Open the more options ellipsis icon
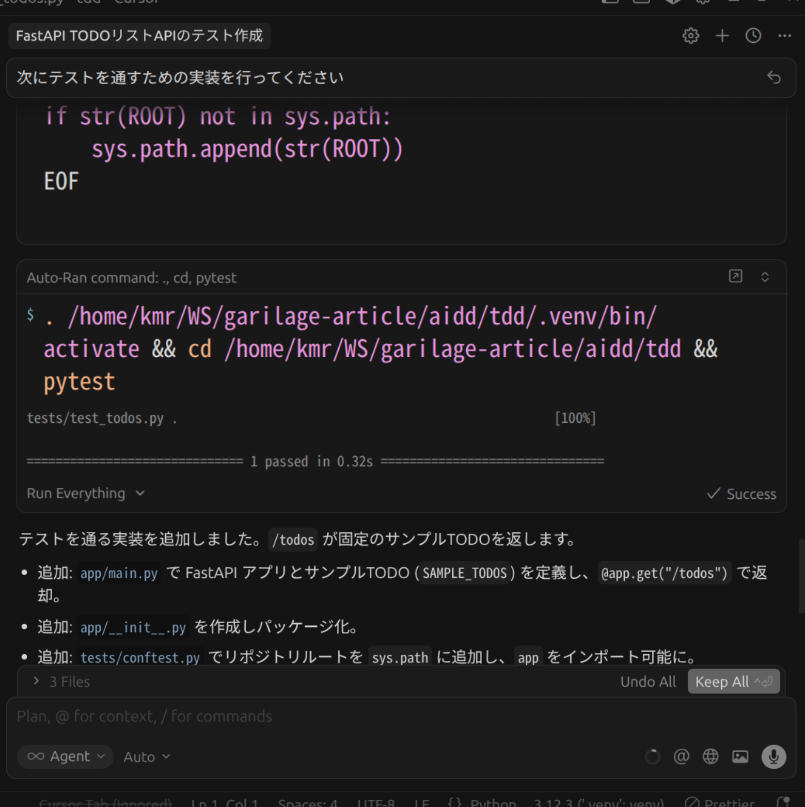Viewport: 805px width, 807px height. click(x=784, y=36)
